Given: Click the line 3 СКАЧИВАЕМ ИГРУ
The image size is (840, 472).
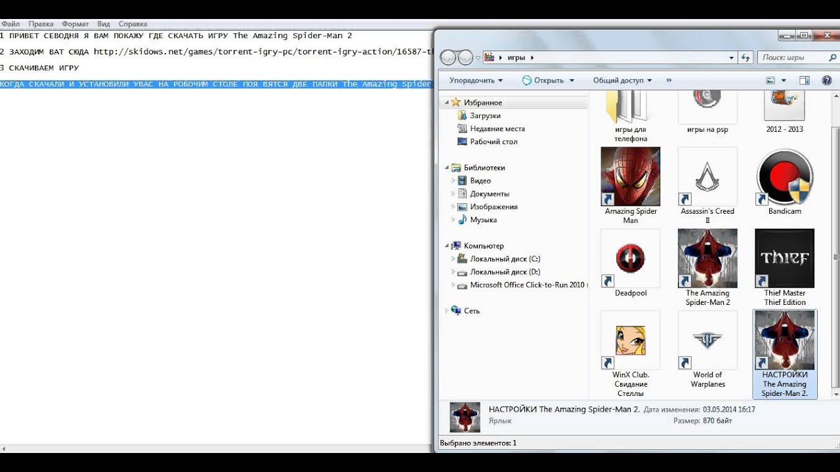Looking at the screenshot, I should point(39,68).
